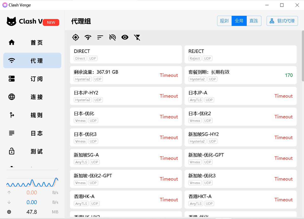Toggle proxy detail visibility eye icon
The height and width of the screenshot is (219, 304).
coord(125,37)
